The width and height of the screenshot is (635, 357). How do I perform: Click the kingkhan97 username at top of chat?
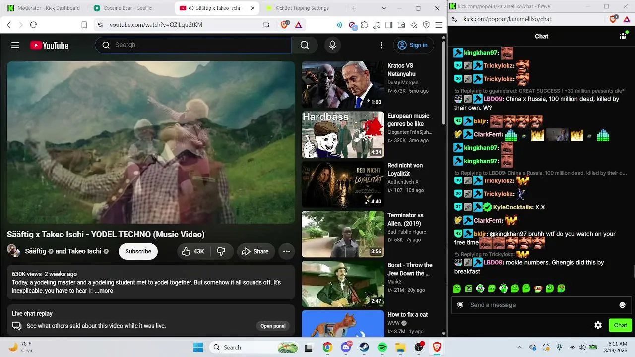[x=481, y=53]
